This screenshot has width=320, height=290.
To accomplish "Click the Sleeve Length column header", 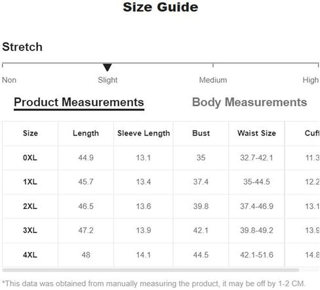I will pos(144,134).
